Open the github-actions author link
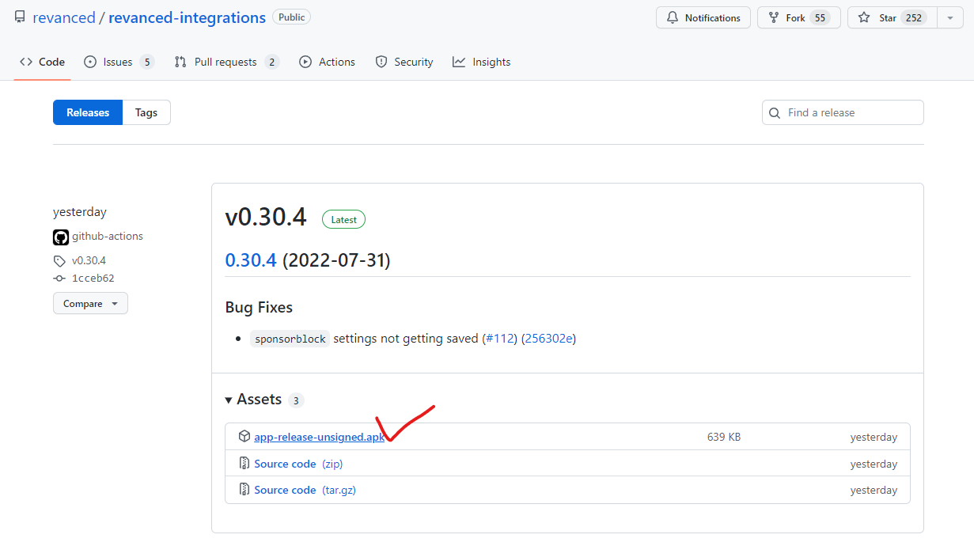 click(x=108, y=236)
